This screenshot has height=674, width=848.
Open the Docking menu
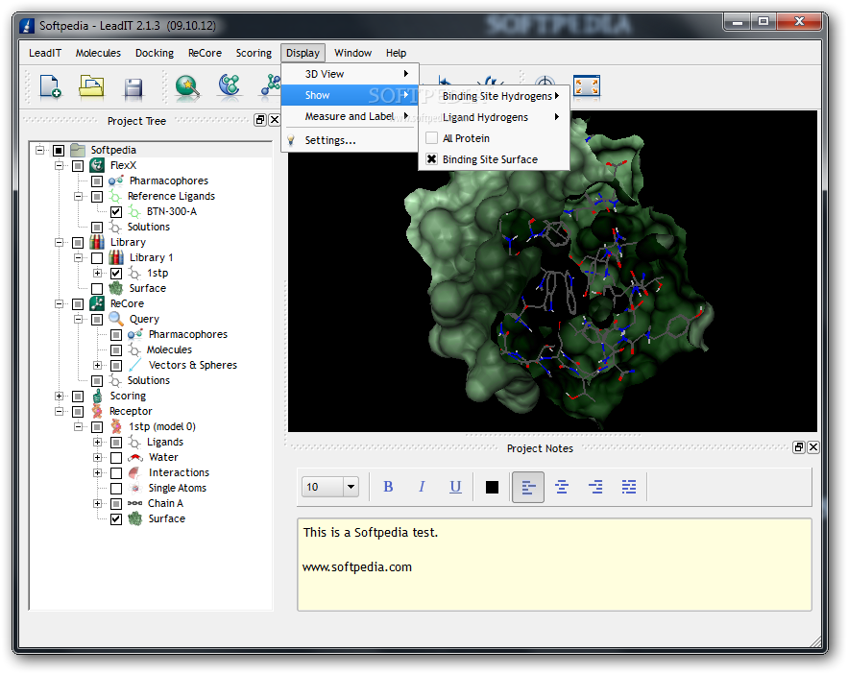coord(155,53)
